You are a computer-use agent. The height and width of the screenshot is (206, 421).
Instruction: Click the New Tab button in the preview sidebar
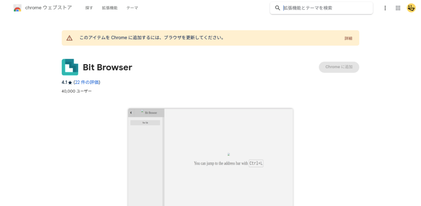(x=145, y=123)
